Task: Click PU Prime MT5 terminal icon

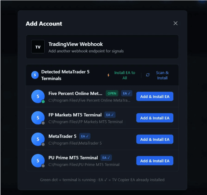Action: click(38, 160)
